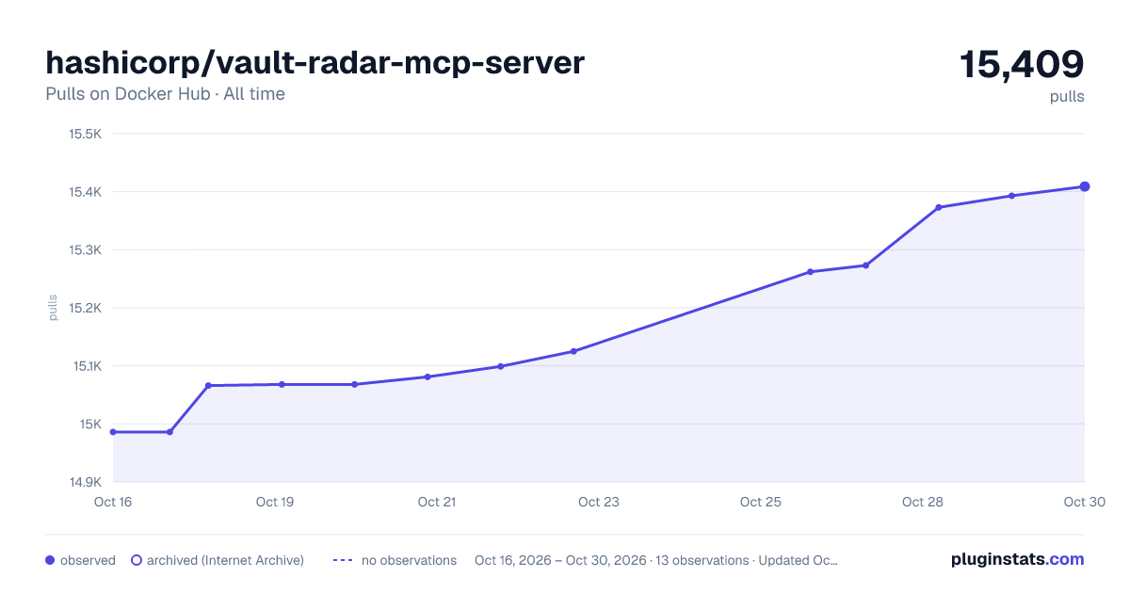Click the data point above Oct 28
1130x593 pixels.
939,207
